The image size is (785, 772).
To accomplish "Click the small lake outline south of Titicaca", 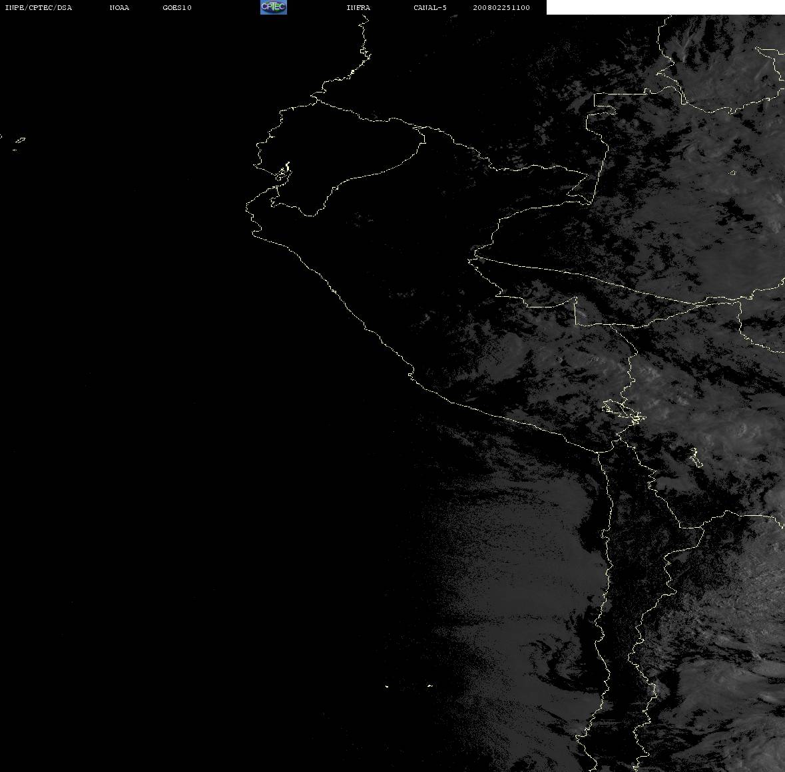I will pos(696,457).
